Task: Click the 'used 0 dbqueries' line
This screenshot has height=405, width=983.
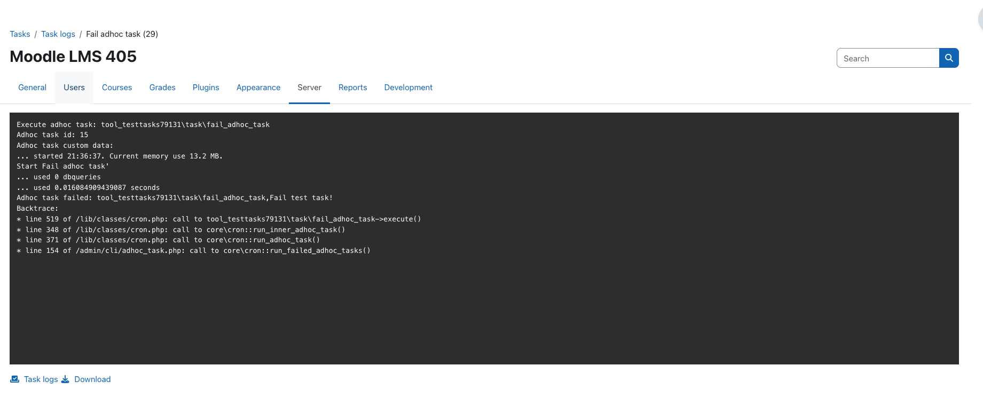Action: [59, 177]
